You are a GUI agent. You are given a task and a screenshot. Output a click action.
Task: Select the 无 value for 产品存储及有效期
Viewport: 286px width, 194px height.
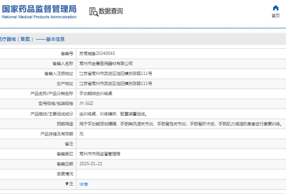coord(81,134)
